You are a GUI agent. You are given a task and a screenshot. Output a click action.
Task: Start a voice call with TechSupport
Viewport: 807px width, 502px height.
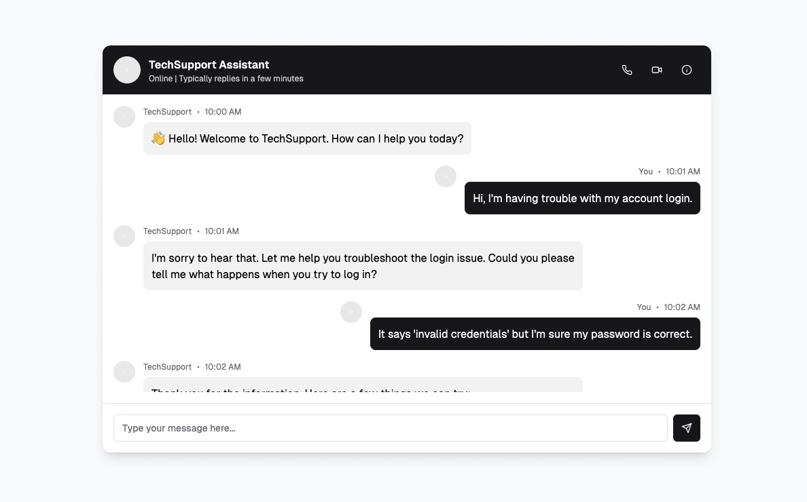coord(626,70)
